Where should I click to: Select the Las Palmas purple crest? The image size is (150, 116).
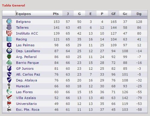(x=9, y=45)
